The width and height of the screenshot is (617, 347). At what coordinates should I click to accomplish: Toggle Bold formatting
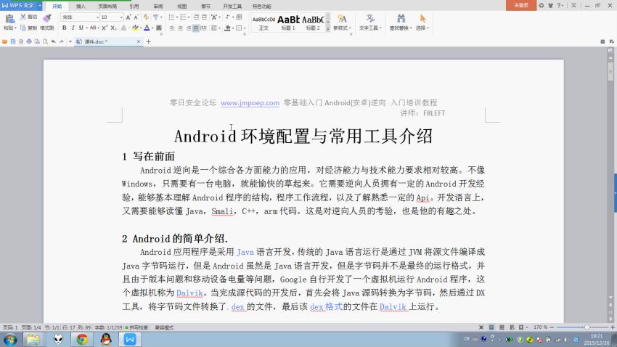pyautogui.click(x=64, y=28)
